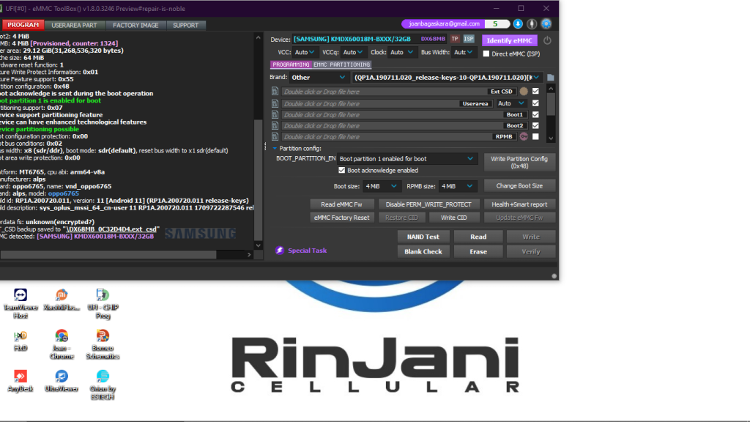This screenshot has height=422, width=750.
Task: Click the file icon on Ext CSD row
Action: [275, 92]
